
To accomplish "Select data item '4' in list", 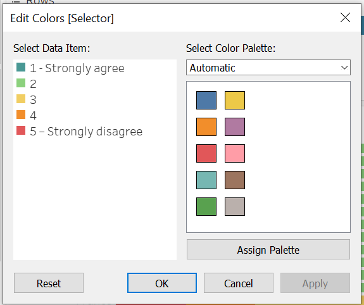I will pyautogui.click(x=27, y=115).
